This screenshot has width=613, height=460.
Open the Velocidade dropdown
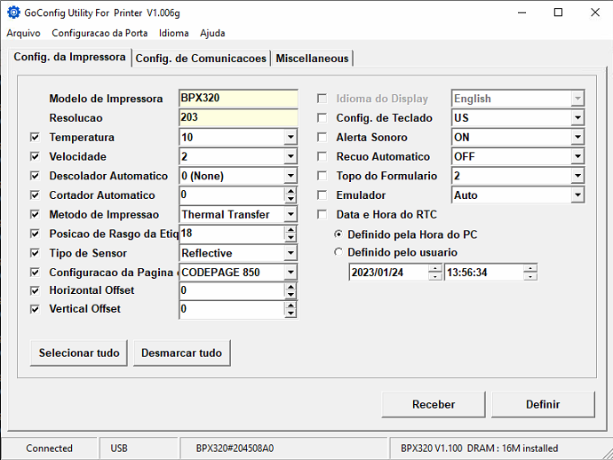tap(291, 156)
